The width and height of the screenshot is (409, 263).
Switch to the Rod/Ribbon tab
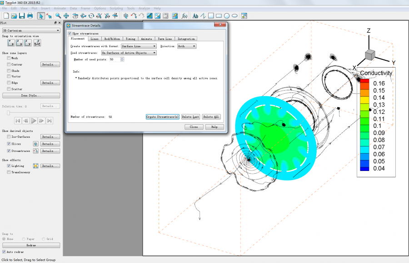(111, 39)
